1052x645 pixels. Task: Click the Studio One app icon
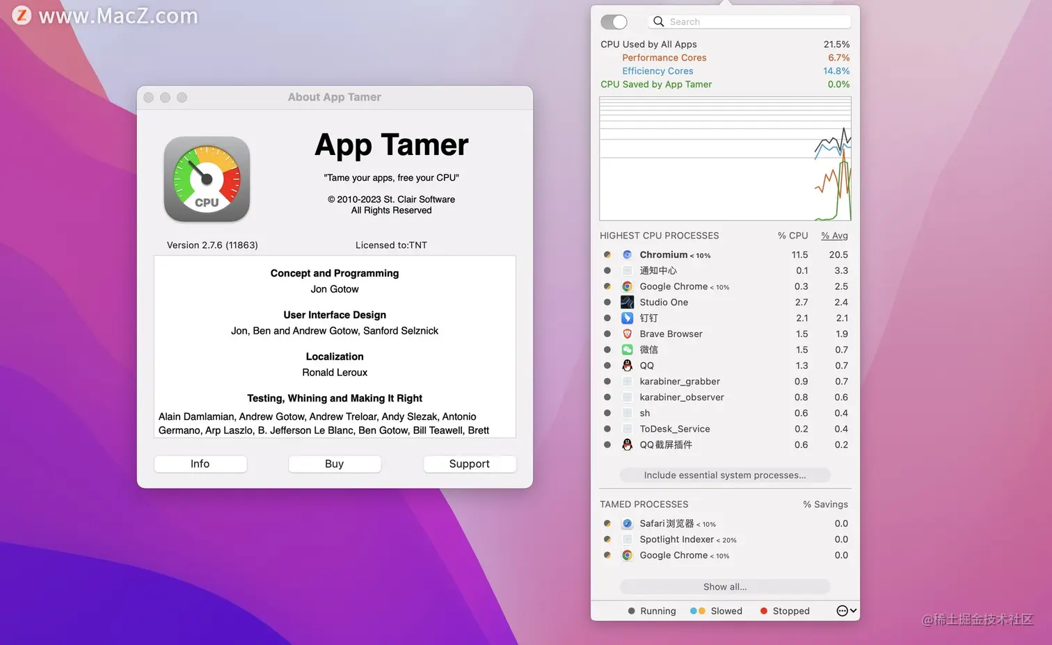click(627, 302)
